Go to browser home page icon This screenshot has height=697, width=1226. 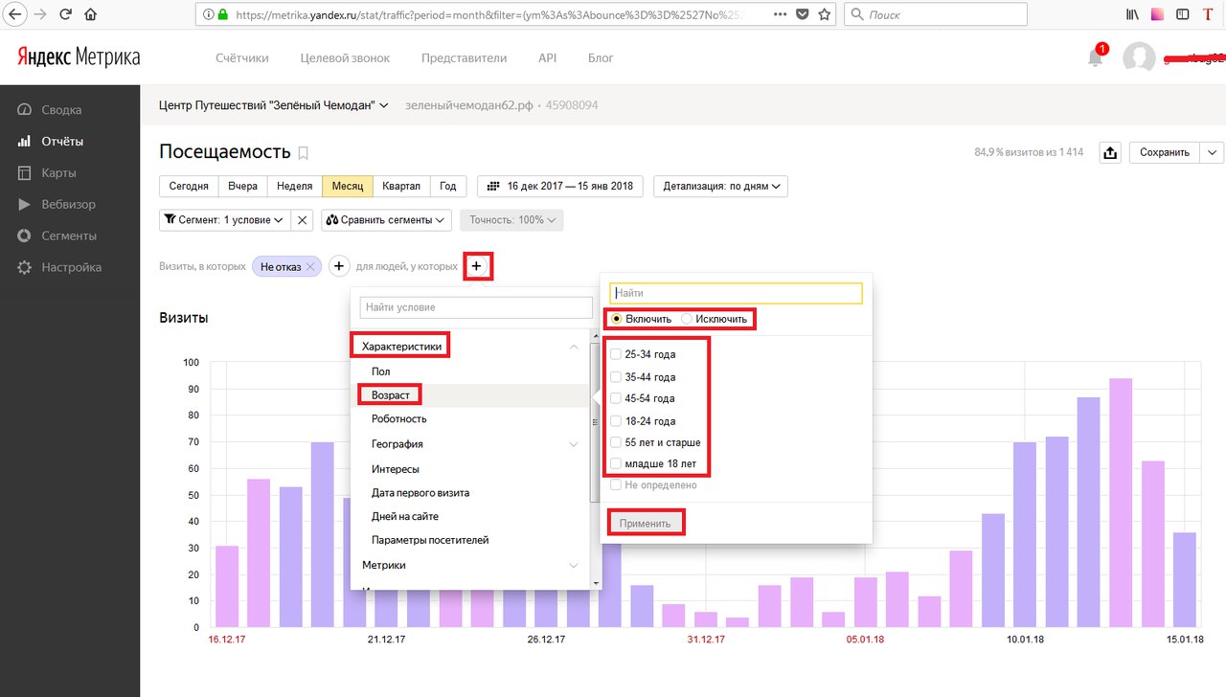pyautogui.click(x=90, y=14)
